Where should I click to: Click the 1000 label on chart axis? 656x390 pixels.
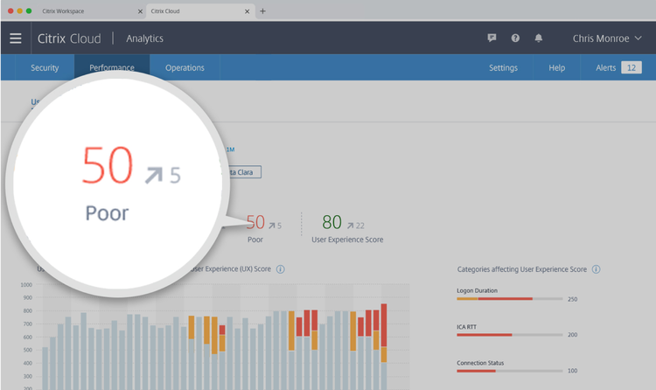tap(26, 284)
